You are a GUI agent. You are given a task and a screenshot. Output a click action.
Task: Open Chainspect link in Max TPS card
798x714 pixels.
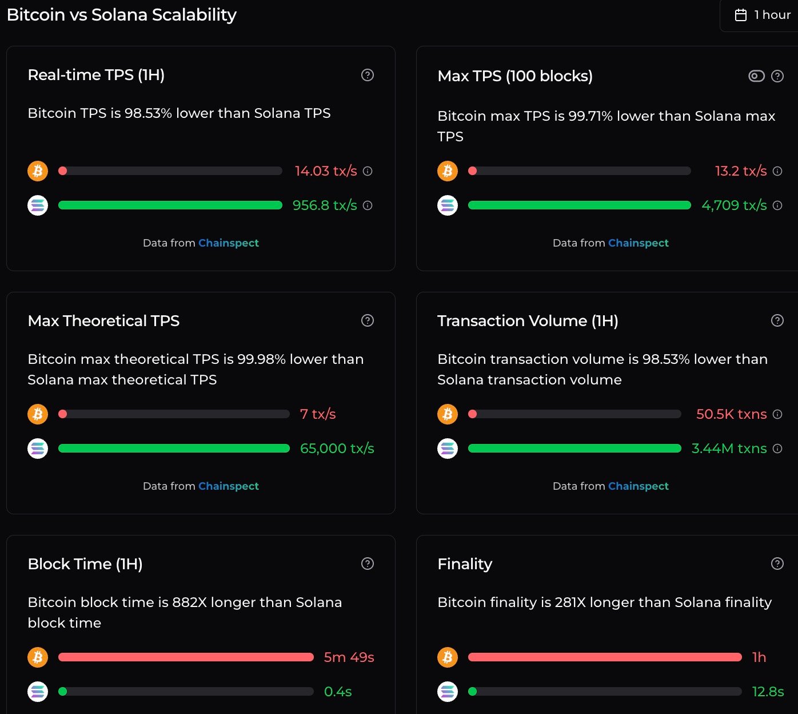[638, 243]
